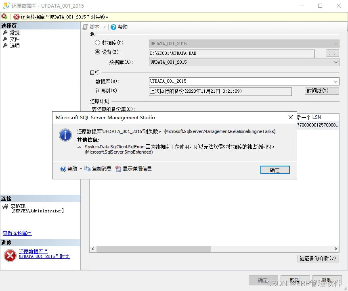
Task: Click the device path field D:\ZT001\UFDATA.BAK
Action: tap(232, 54)
